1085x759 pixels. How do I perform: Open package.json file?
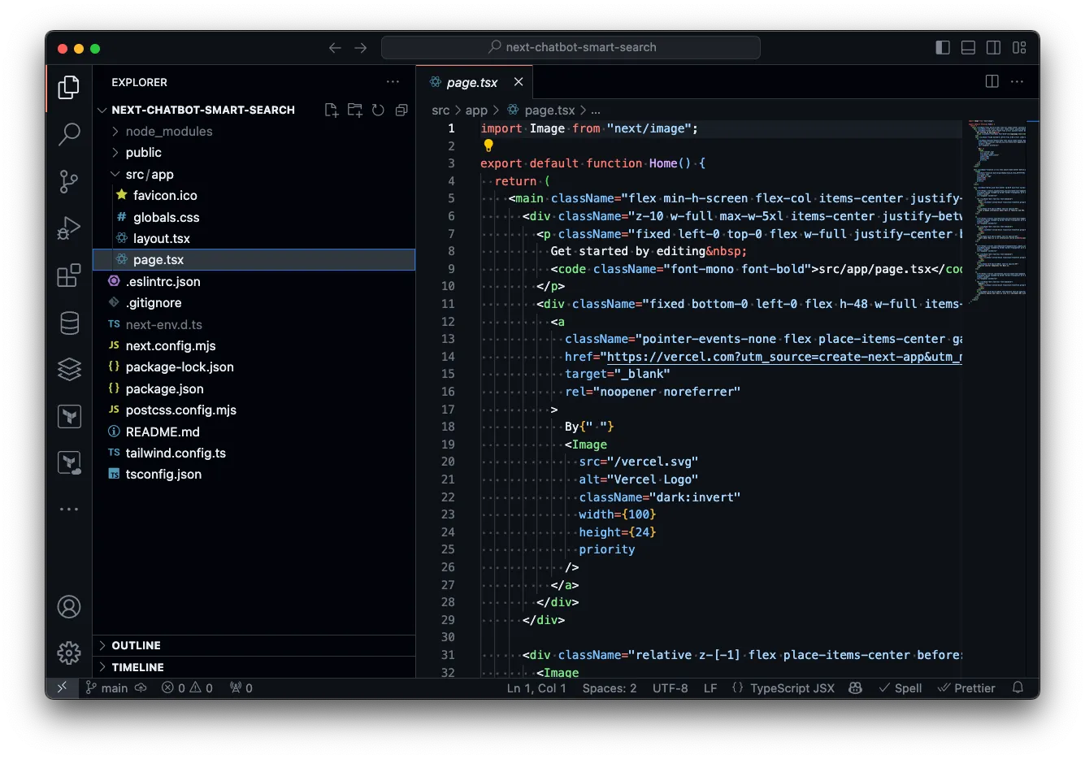click(x=254, y=388)
